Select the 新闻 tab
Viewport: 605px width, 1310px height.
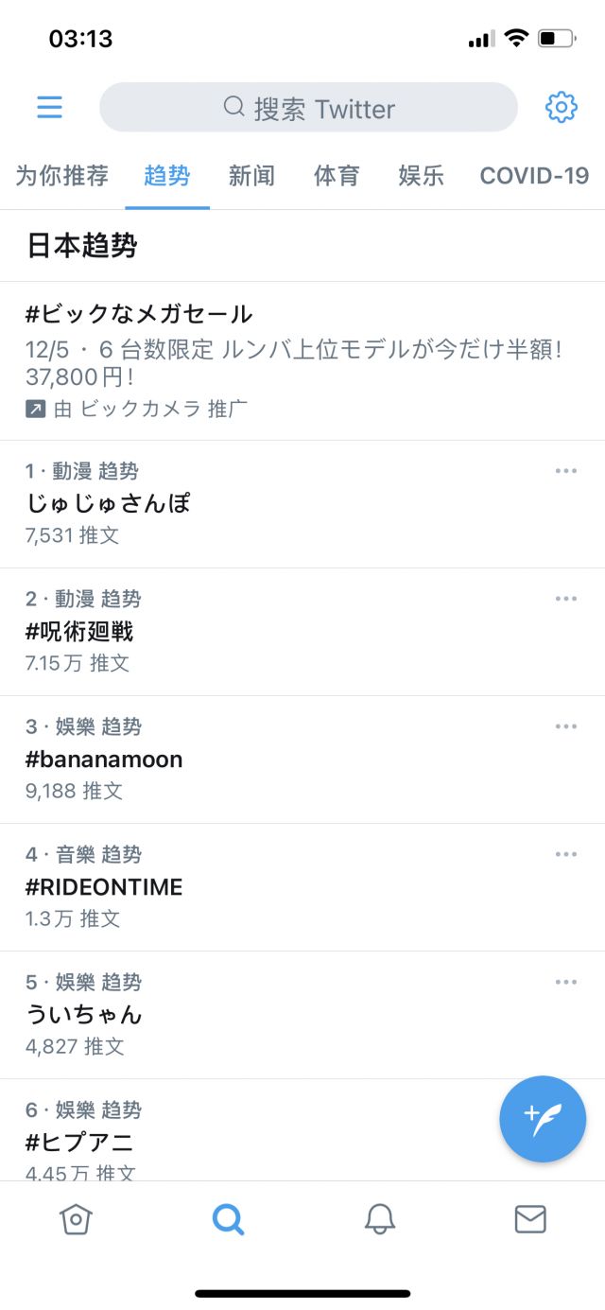(251, 176)
